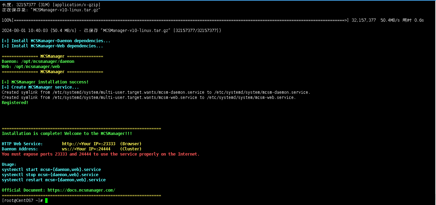Click the 'MCSManager installation success!' line
Screen dimensions: 436x205
(x=45, y=82)
